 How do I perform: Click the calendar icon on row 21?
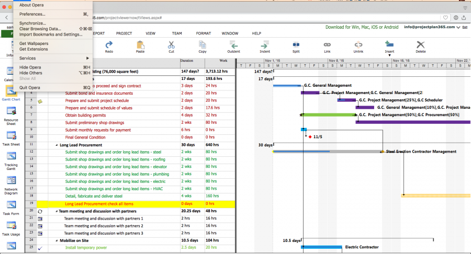40,219
